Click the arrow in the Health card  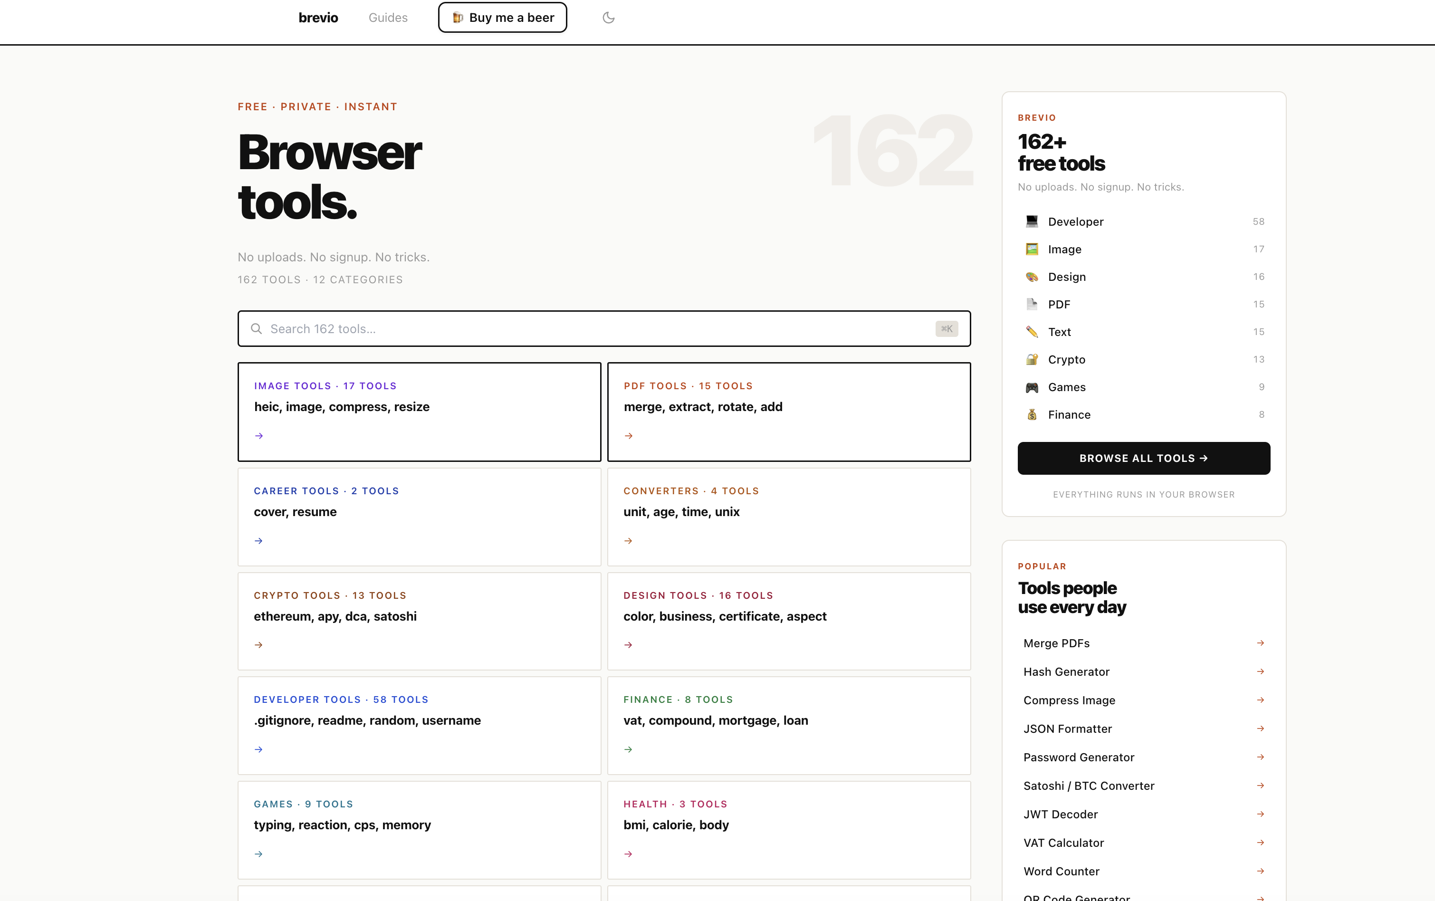pyautogui.click(x=629, y=854)
